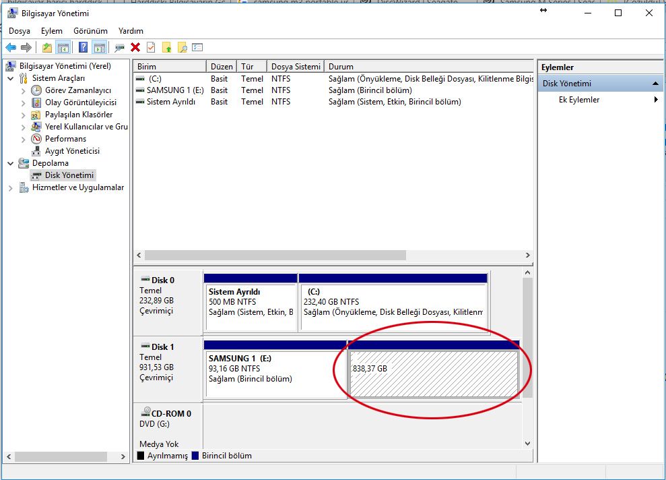Toggle the action pane visibility icon
The width and height of the screenshot is (666, 480).
98,47
